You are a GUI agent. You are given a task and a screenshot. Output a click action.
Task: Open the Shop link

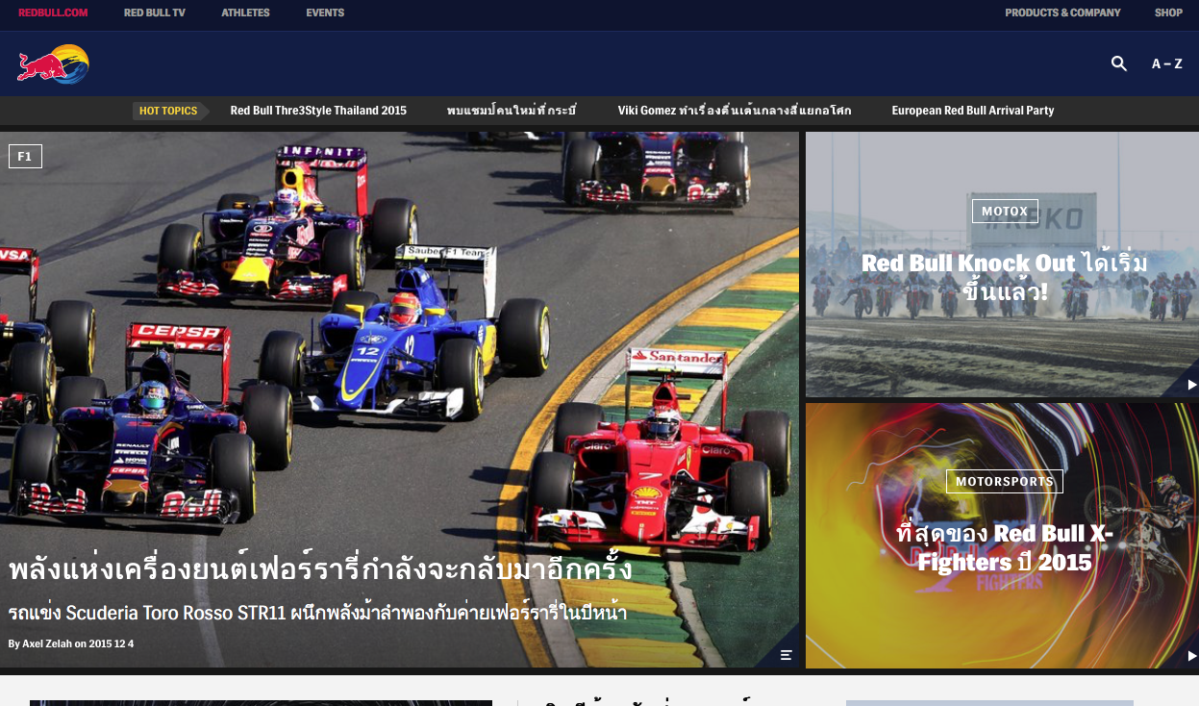[x=1168, y=13]
